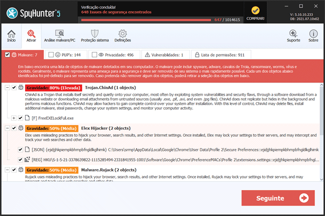Uncheck the JSON Secure Preferences entry checkbox
325x216 pixels.
pyautogui.click(x=20, y=150)
